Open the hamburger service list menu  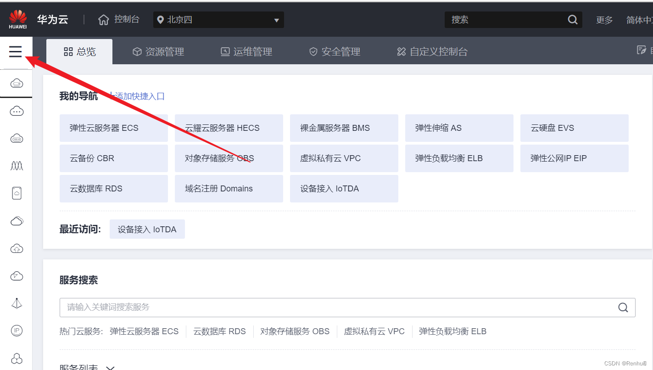point(16,51)
